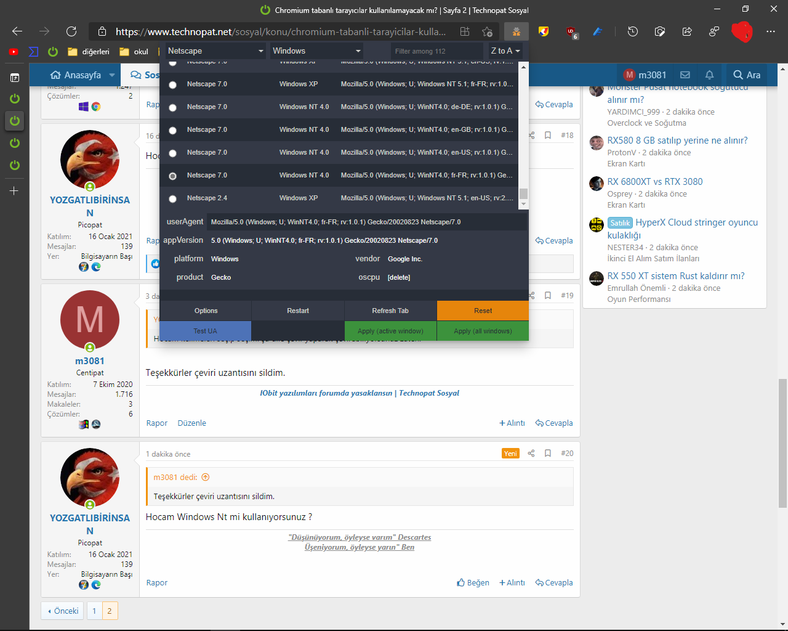Reload the page with the refresh icon
Screen dimensions: 788x631
coord(71,31)
